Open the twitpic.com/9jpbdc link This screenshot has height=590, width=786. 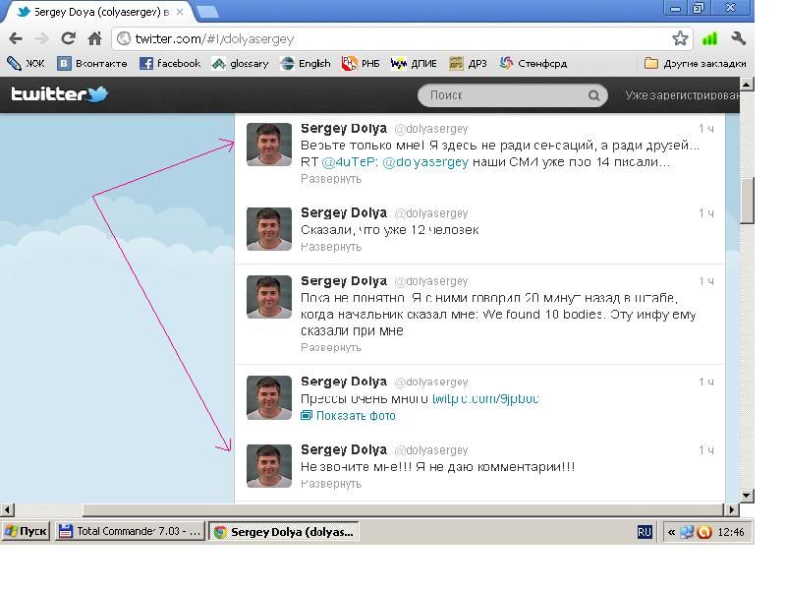point(485,399)
